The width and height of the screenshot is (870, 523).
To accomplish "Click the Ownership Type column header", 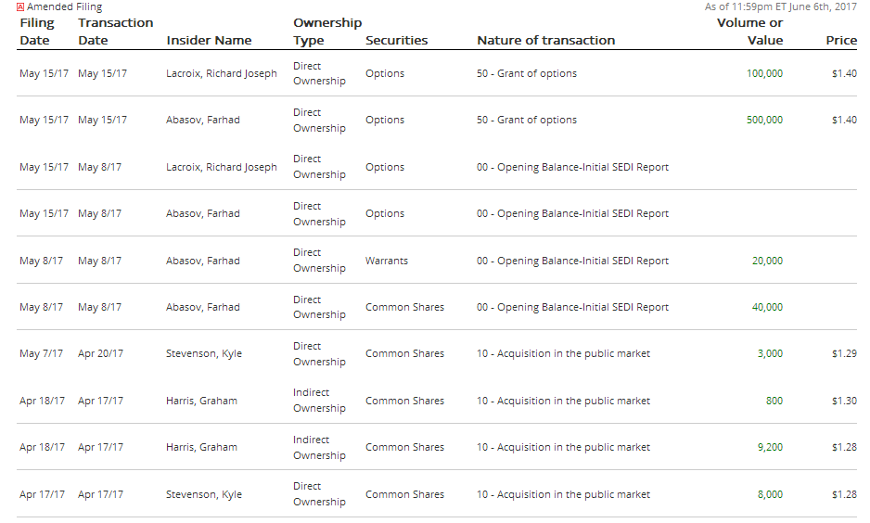I will [326, 32].
